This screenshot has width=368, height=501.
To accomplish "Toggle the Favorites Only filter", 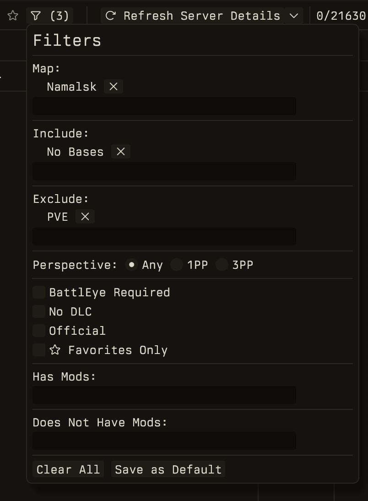I will tap(39, 349).
